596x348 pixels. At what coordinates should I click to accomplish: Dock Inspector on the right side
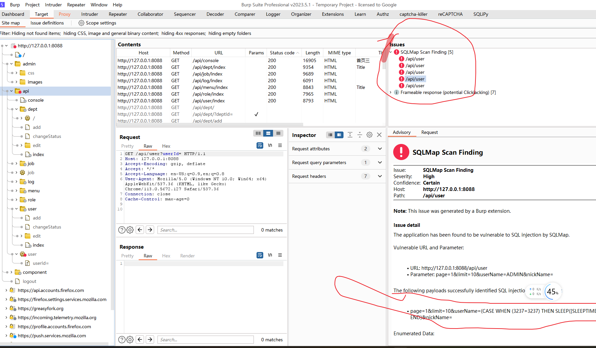339,135
